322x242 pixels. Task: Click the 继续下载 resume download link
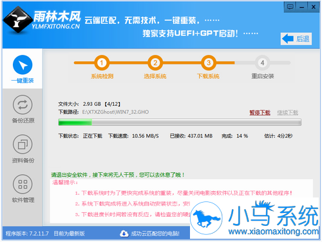[288, 112]
